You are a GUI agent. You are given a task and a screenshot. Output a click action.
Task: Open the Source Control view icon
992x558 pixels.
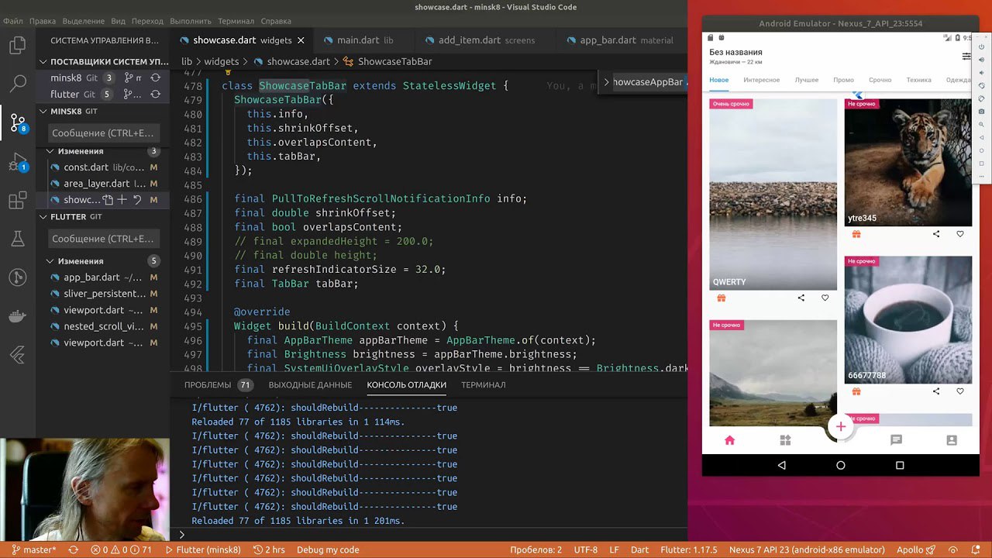pos(17,122)
